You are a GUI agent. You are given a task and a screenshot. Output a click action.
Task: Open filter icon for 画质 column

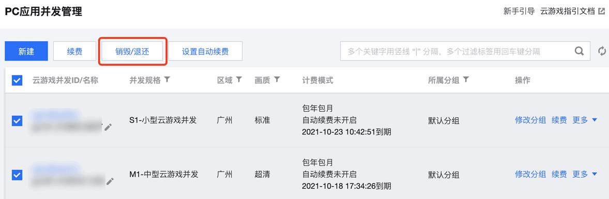click(277, 80)
